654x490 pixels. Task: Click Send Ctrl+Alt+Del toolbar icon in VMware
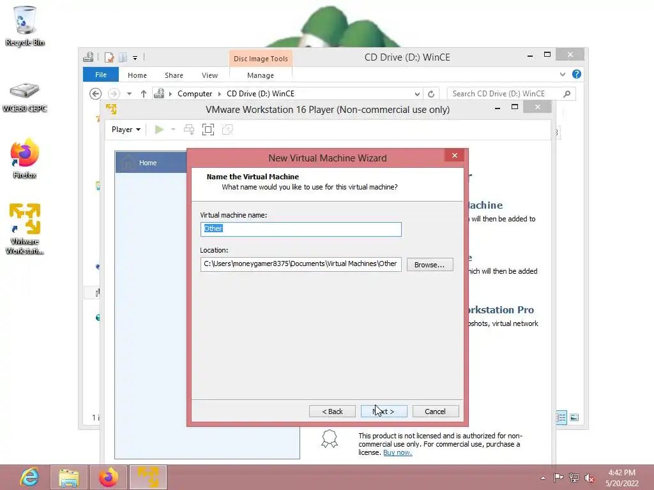click(189, 130)
